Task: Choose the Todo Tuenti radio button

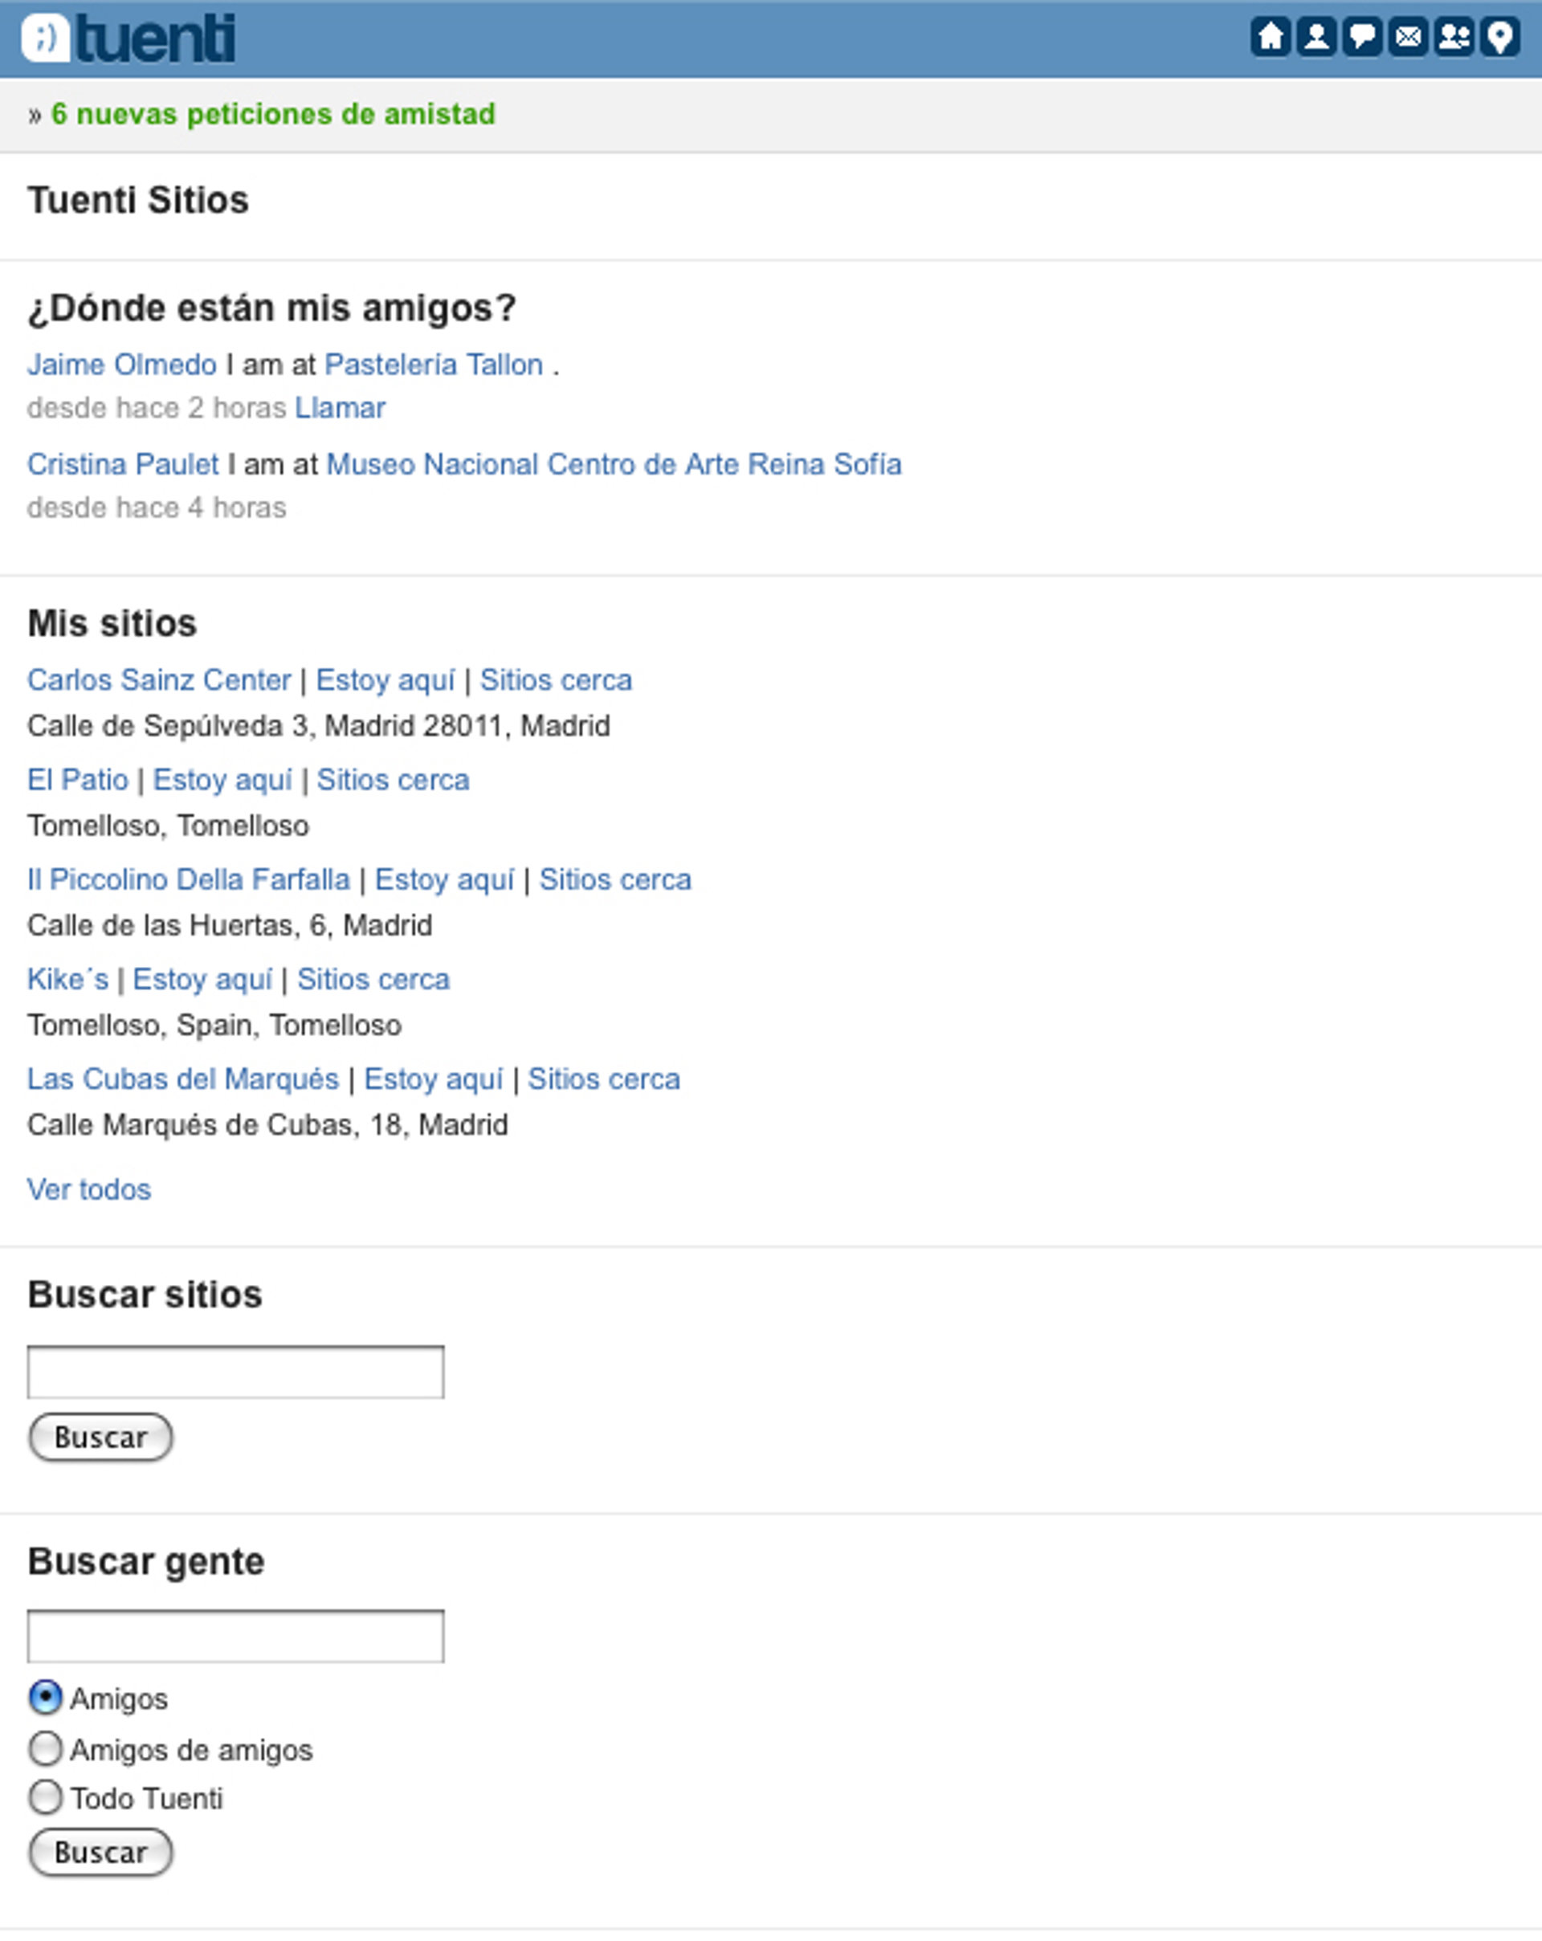Action: click(x=45, y=1797)
